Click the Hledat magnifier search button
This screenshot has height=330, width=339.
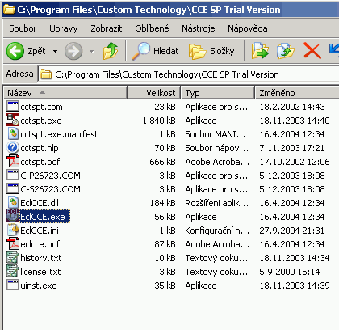[x=155, y=51]
